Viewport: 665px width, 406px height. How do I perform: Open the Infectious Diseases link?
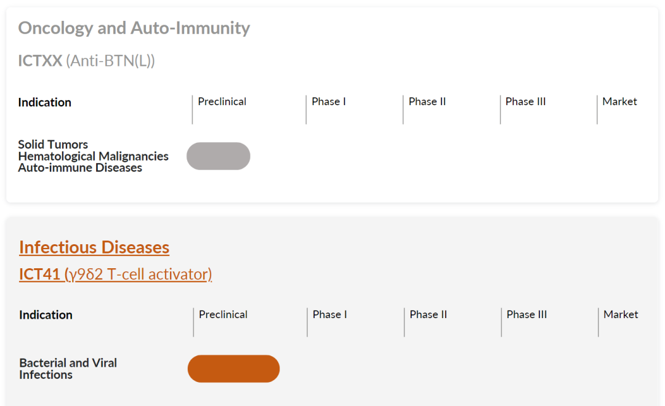coord(94,247)
